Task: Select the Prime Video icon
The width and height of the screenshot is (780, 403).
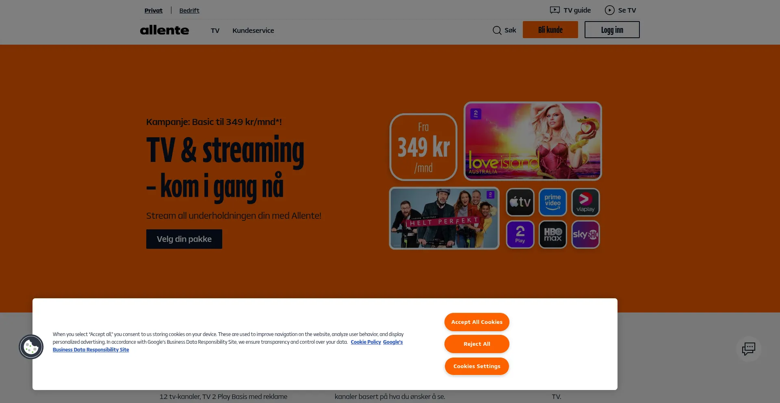Action: [552, 202]
